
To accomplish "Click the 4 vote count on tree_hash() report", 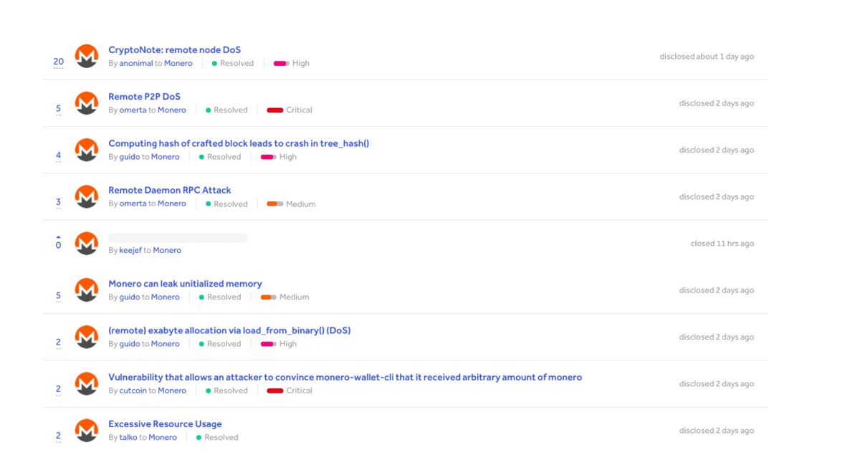I will (x=59, y=155).
